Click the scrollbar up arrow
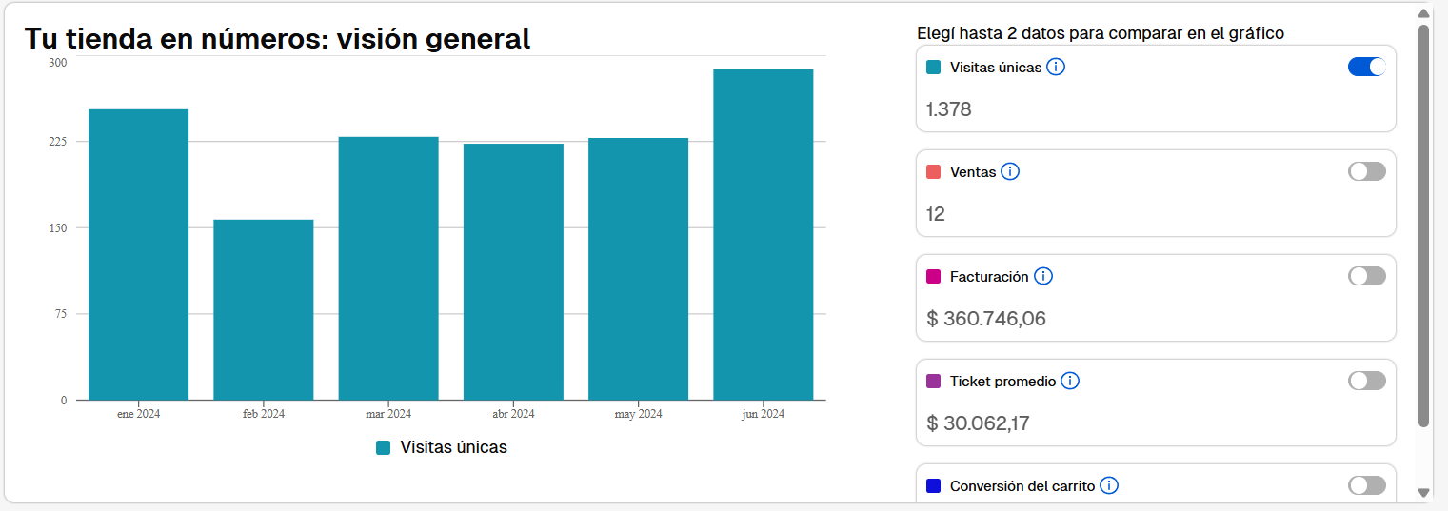 pyautogui.click(x=1423, y=13)
